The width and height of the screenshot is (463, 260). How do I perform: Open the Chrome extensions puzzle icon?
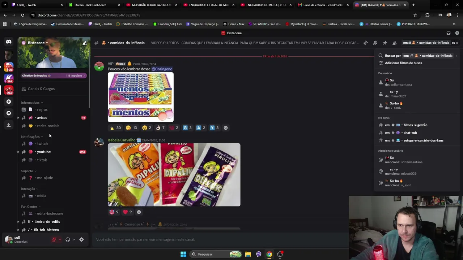tap(428, 15)
